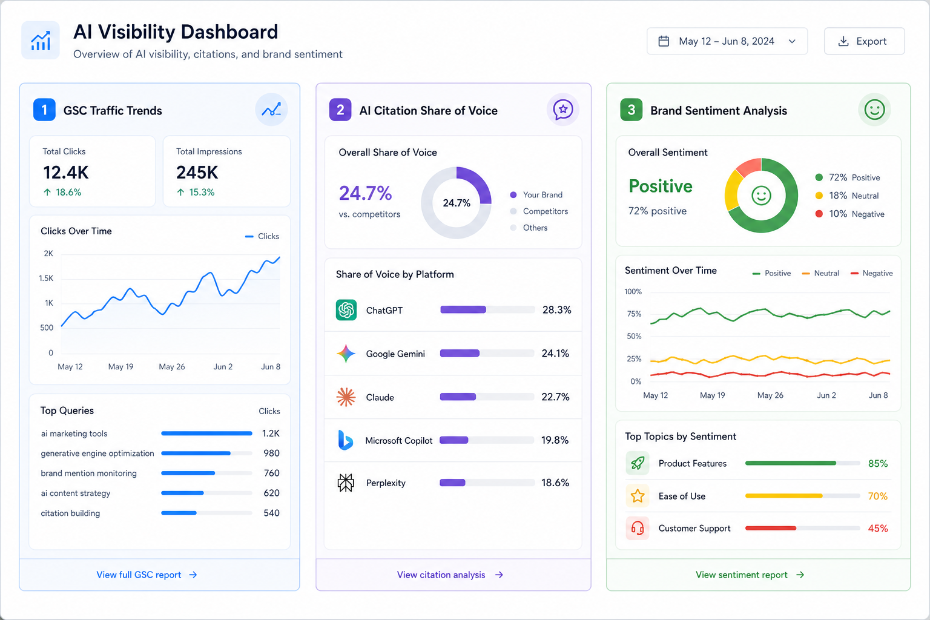Toggle the Others legend entry
The width and height of the screenshot is (930, 620).
[x=529, y=228]
